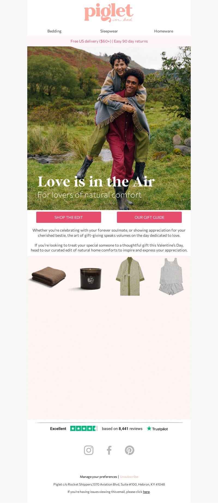This screenshot has width=218, height=503.
Task: Click the Our Gift Guide button
Action: tap(149, 217)
